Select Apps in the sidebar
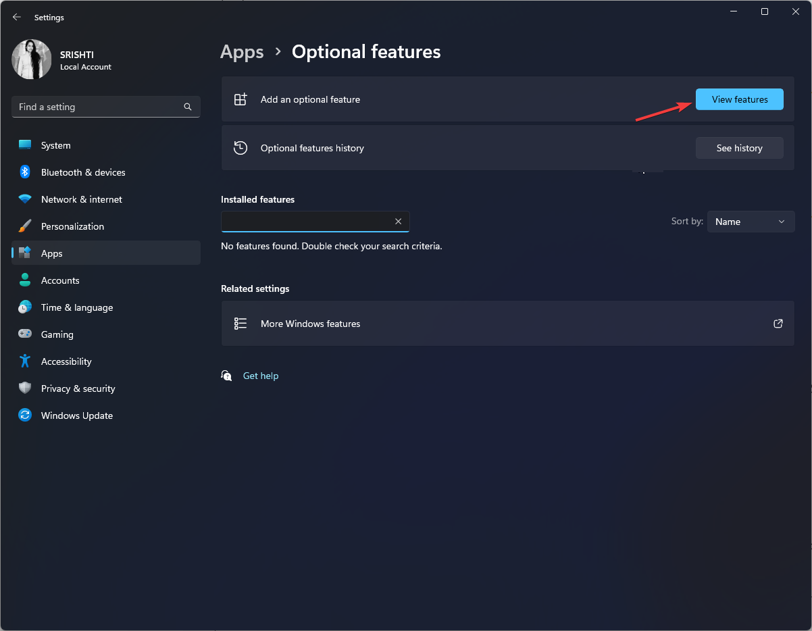The height and width of the screenshot is (631, 812). (x=106, y=253)
